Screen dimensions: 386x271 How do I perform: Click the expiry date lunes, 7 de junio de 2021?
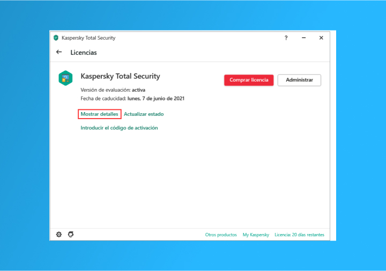(x=156, y=99)
